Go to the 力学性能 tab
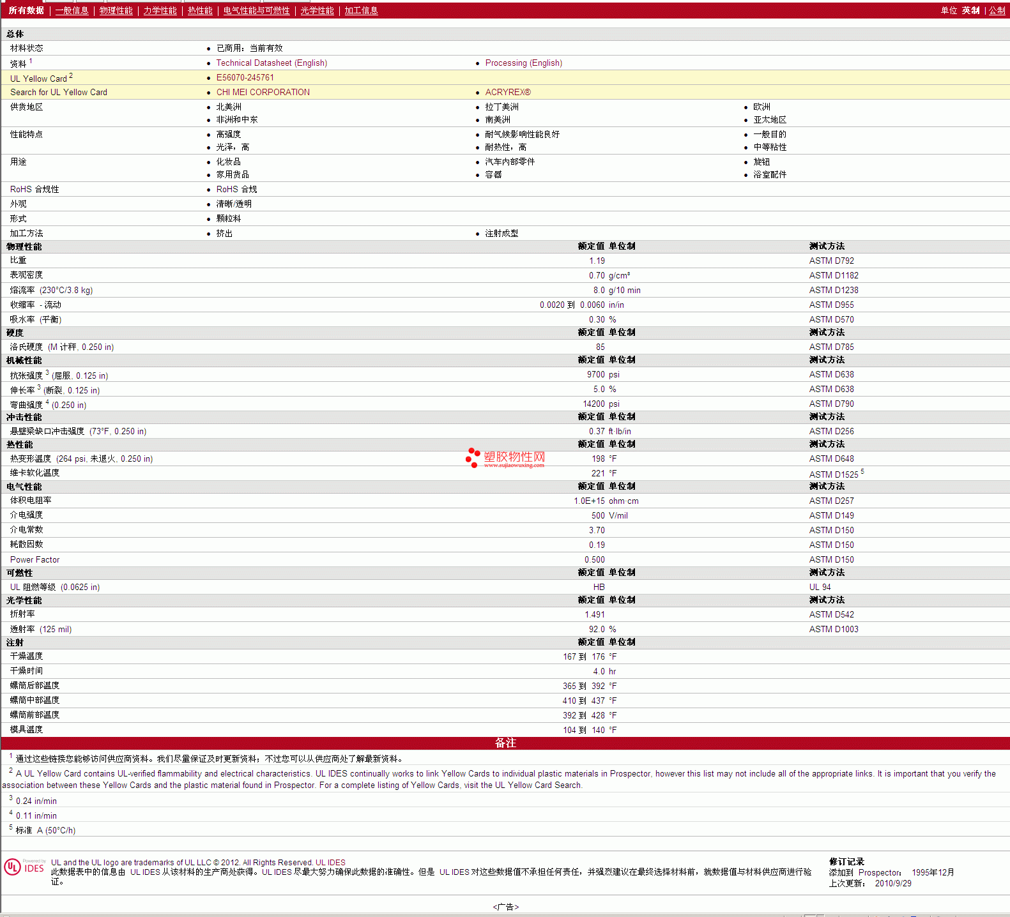The height and width of the screenshot is (917, 1010). click(x=160, y=11)
